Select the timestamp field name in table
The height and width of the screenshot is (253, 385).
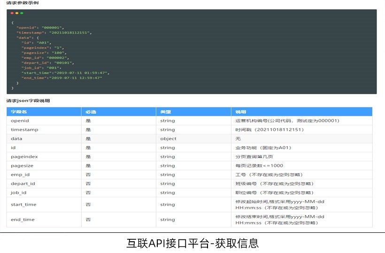pos(24,130)
